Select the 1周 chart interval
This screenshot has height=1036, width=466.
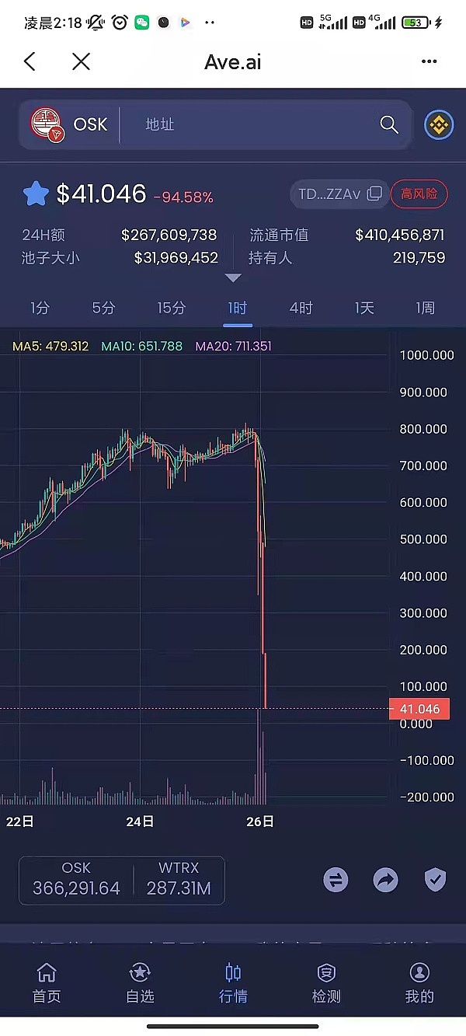coord(425,308)
